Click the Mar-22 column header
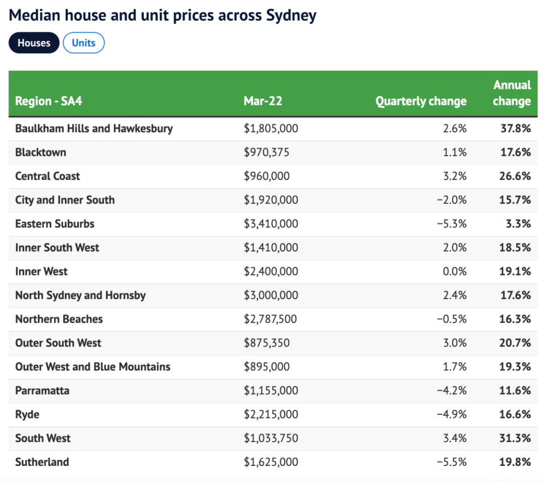Viewport: 543px width, 482px height. click(x=263, y=101)
